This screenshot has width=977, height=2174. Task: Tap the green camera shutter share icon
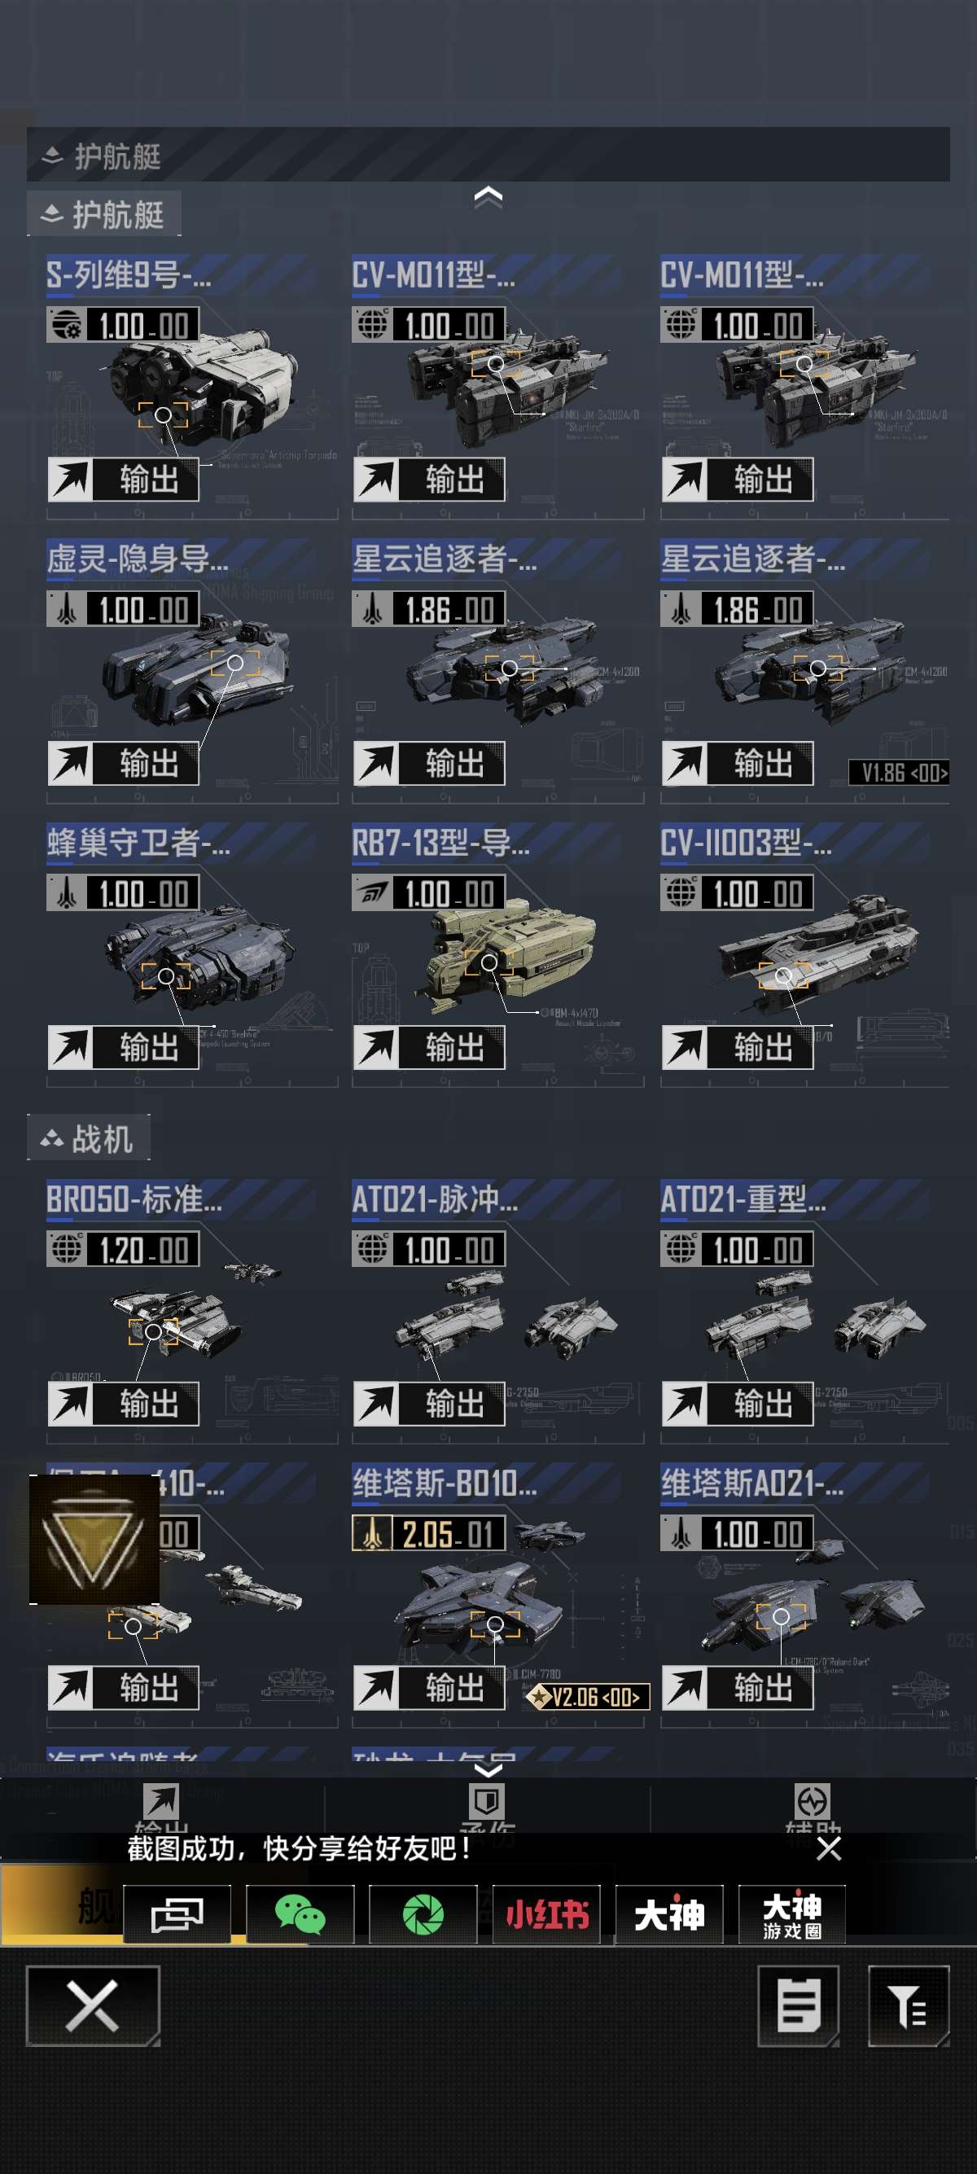pos(423,1913)
